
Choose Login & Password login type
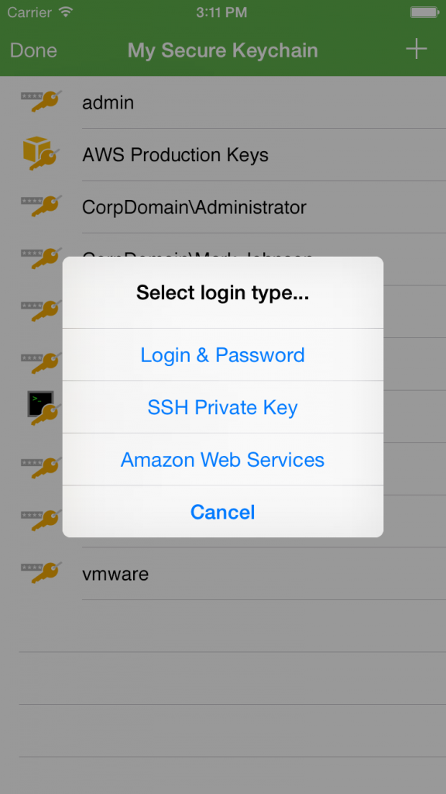click(x=222, y=354)
